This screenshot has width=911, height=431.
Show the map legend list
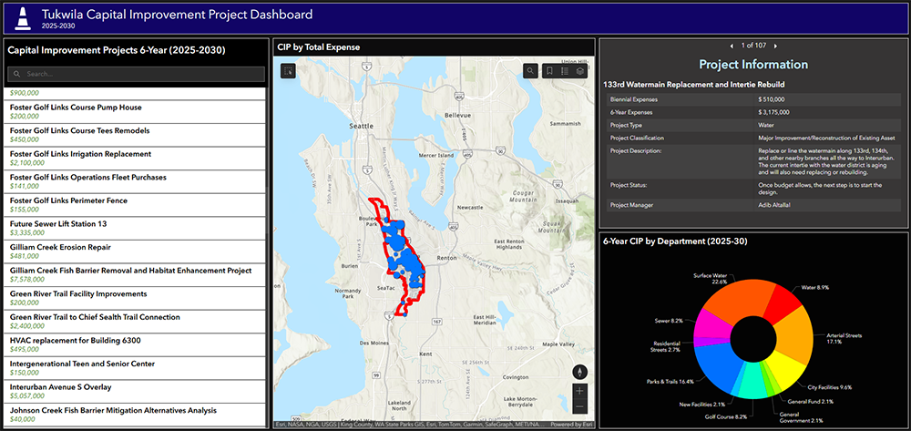[x=564, y=70]
